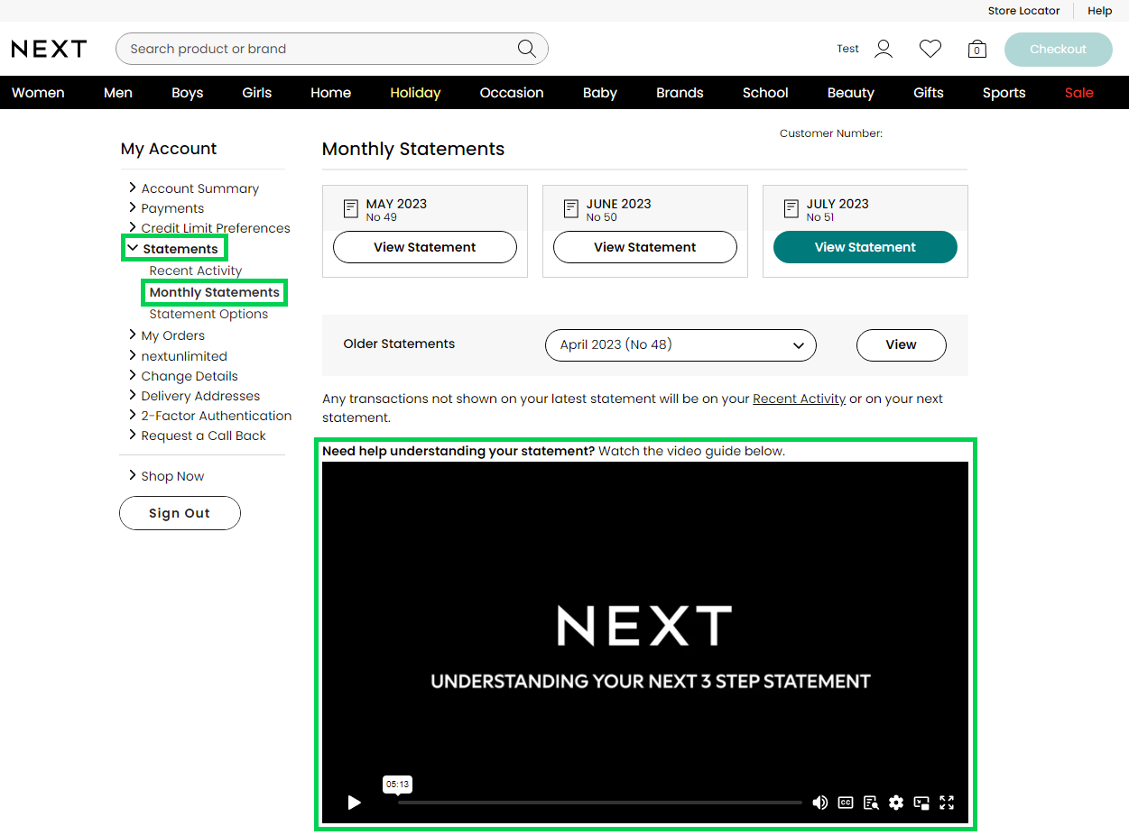Image resolution: width=1129 pixels, height=835 pixels.
Task: Open the Girls menu
Action: [257, 93]
